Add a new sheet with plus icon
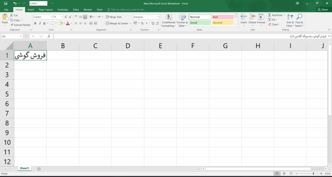 click(39, 169)
